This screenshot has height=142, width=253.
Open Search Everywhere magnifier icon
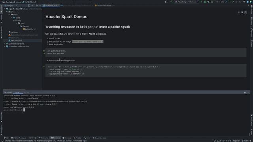click(x=244, y=2)
